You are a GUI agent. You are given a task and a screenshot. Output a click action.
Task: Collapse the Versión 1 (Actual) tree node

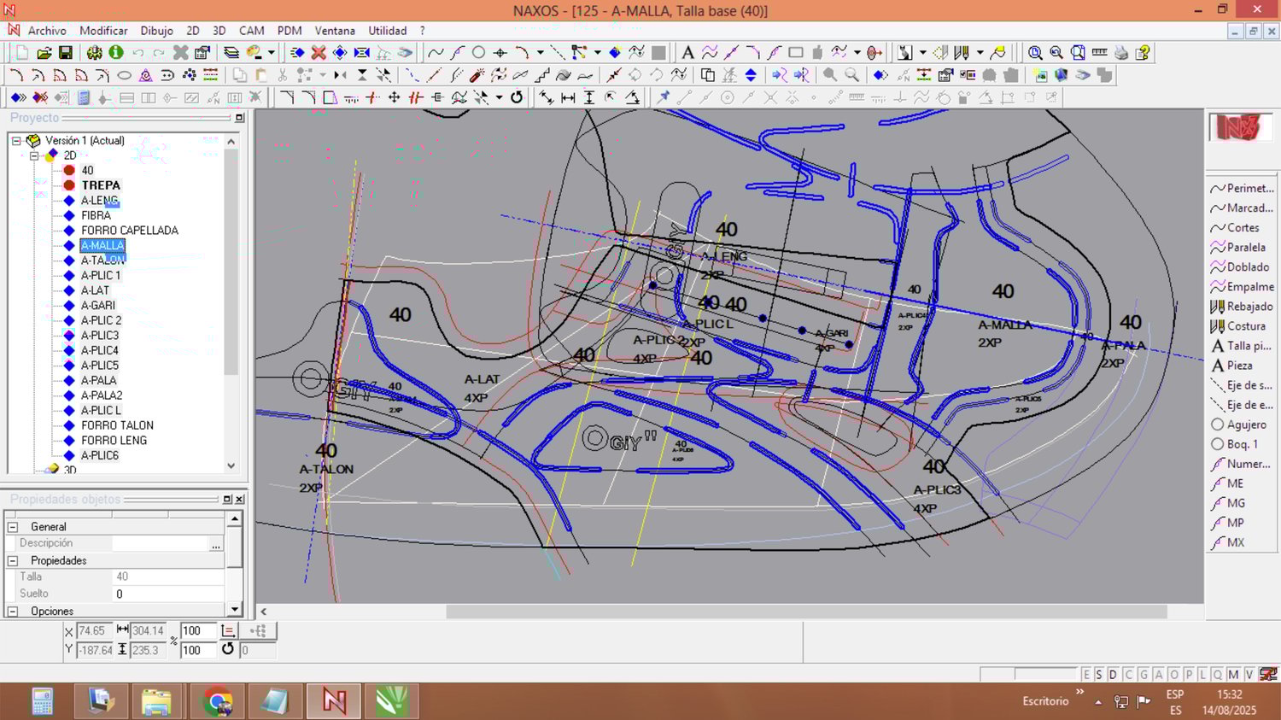(x=16, y=141)
